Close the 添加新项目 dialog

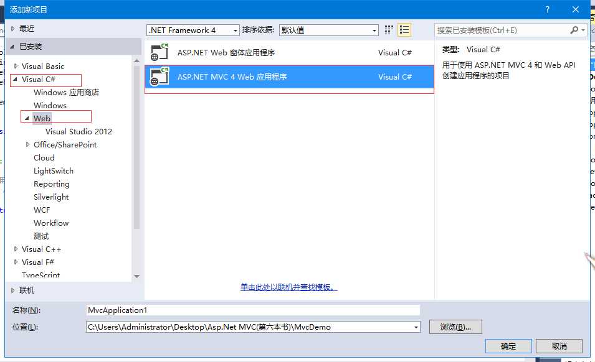coord(575,9)
